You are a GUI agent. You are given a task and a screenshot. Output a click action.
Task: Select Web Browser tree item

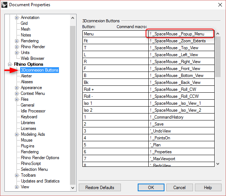tap(33, 58)
